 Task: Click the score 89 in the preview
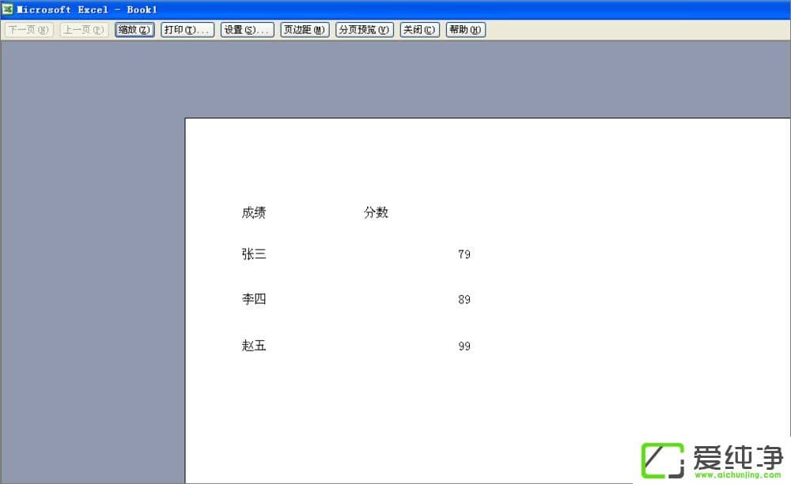464,300
